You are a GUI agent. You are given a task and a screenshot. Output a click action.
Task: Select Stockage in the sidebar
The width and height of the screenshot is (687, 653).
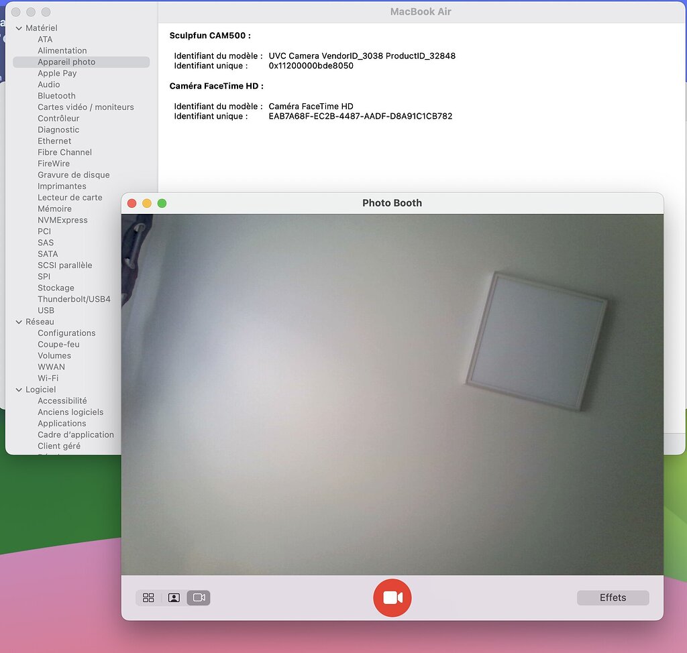click(x=56, y=288)
